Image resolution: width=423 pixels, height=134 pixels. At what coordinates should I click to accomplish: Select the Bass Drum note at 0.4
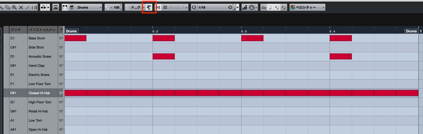point(341,38)
